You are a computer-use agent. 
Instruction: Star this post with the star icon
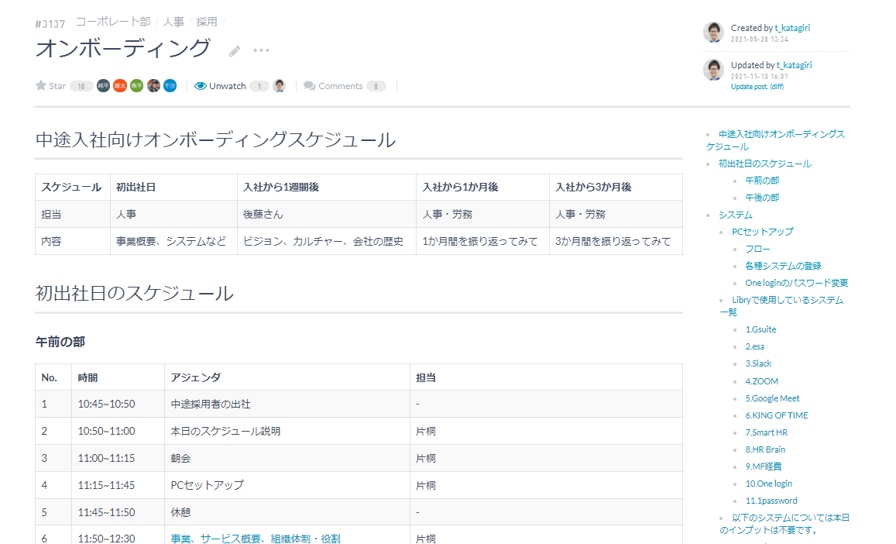click(40, 85)
